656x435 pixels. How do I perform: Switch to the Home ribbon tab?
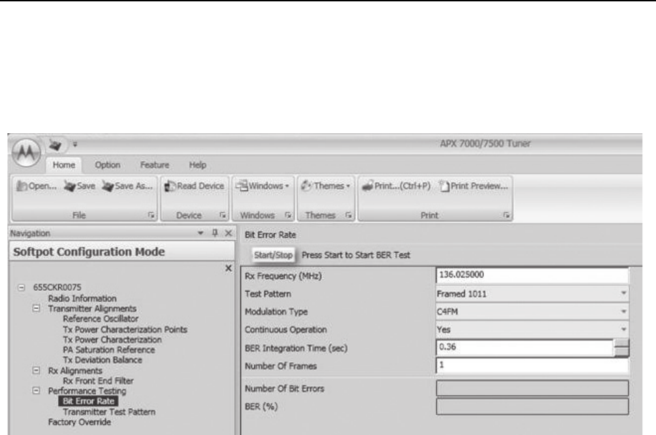[x=63, y=165]
